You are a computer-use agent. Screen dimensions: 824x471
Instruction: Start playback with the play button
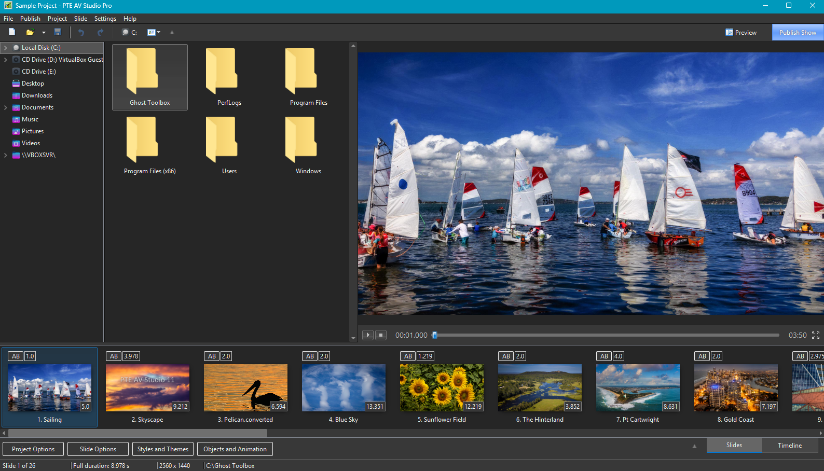tap(367, 335)
